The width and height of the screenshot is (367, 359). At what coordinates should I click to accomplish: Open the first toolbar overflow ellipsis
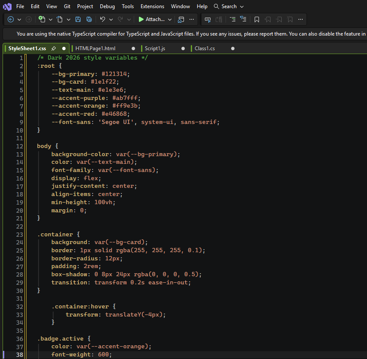(192, 19)
